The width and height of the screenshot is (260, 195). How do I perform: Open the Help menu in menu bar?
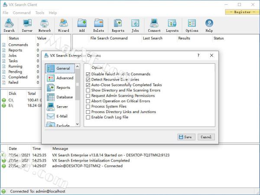point(53,13)
